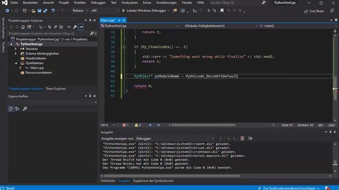The width and height of the screenshot is (339, 190).
Task: Expand Externe Abhängigkeiten node
Action: [x=15, y=54]
